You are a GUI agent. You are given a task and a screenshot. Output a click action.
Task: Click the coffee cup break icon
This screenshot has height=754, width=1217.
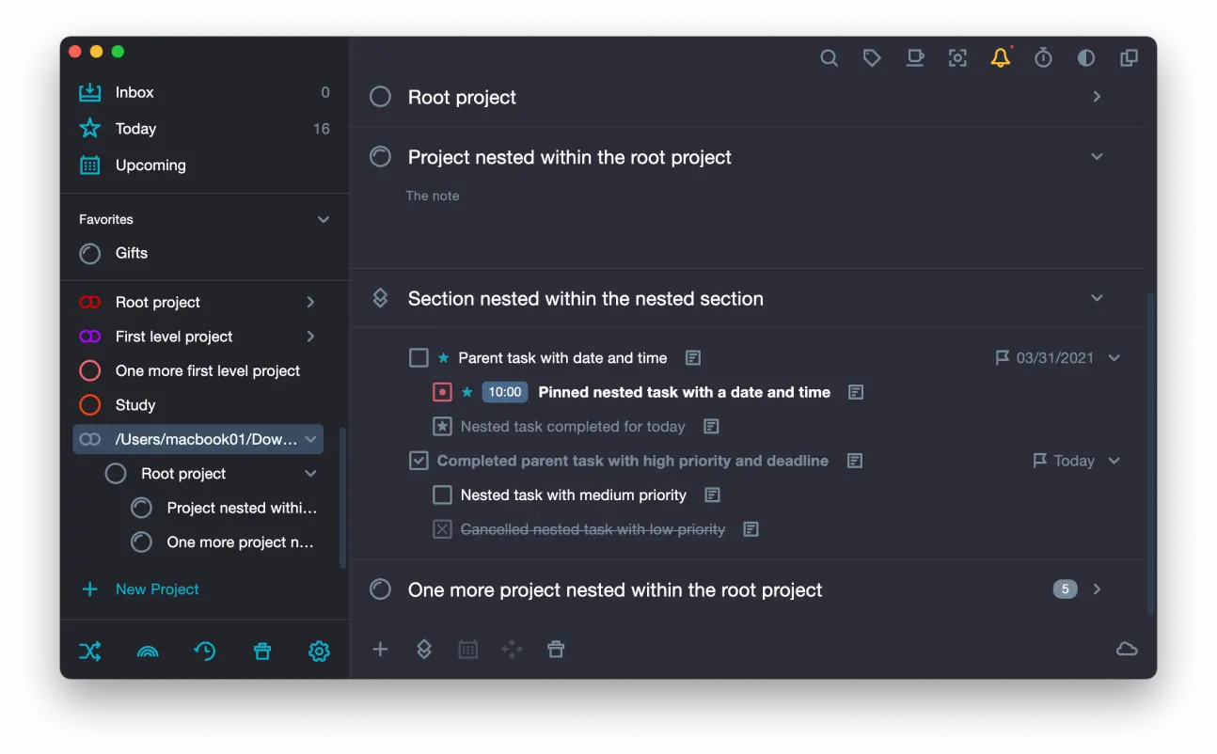tap(914, 58)
